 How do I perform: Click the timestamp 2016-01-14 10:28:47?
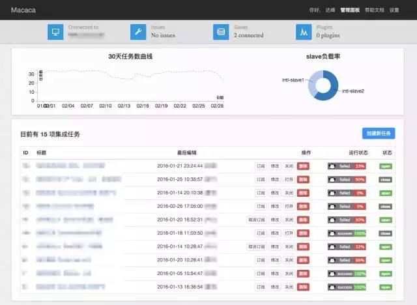[180, 246]
